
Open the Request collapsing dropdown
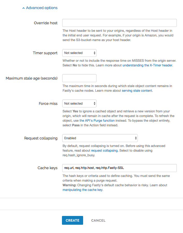point(100,138)
